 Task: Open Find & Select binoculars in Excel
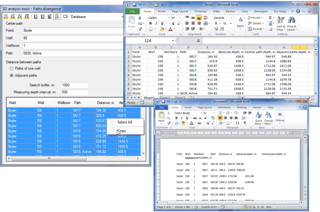point(292,23)
